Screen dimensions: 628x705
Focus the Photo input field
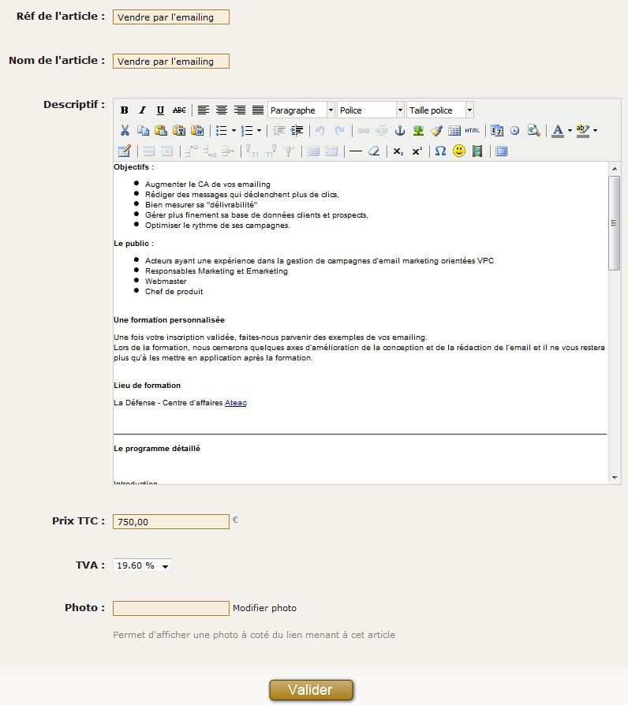[171, 608]
